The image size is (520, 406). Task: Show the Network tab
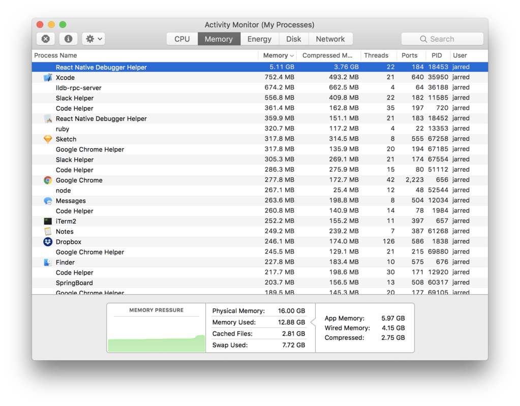pyautogui.click(x=330, y=39)
